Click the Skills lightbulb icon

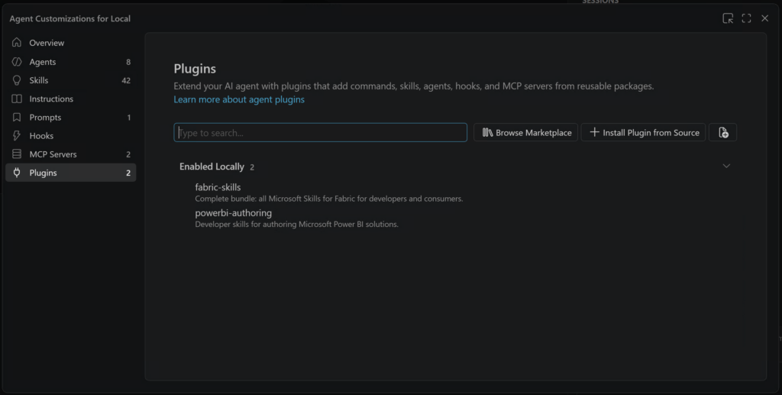(x=17, y=80)
